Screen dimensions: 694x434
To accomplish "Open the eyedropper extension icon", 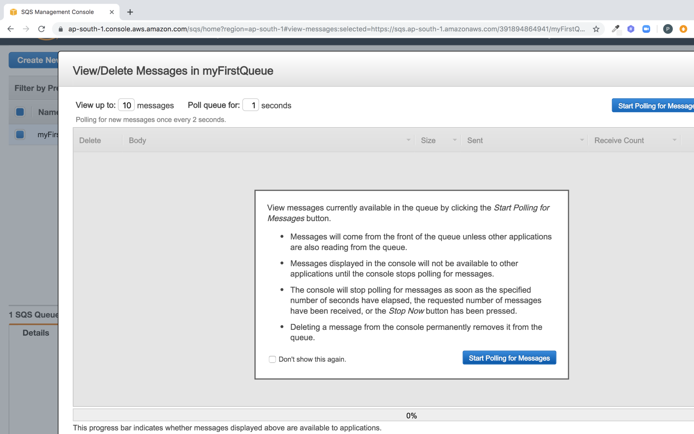I will click(x=615, y=29).
